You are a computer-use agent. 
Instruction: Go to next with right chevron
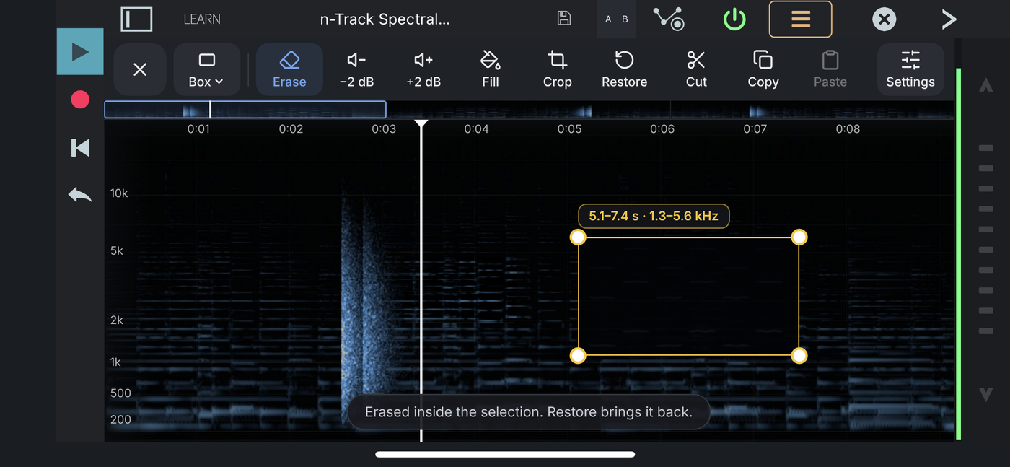[x=949, y=19]
